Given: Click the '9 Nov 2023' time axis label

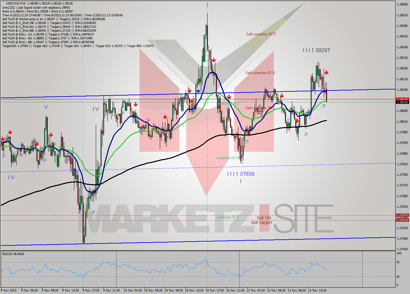Looking at the screenshot, I should tap(8, 290).
